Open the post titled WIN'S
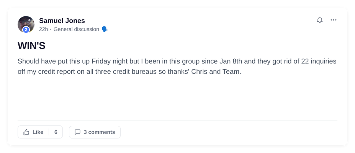 click(x=31, y=46)
